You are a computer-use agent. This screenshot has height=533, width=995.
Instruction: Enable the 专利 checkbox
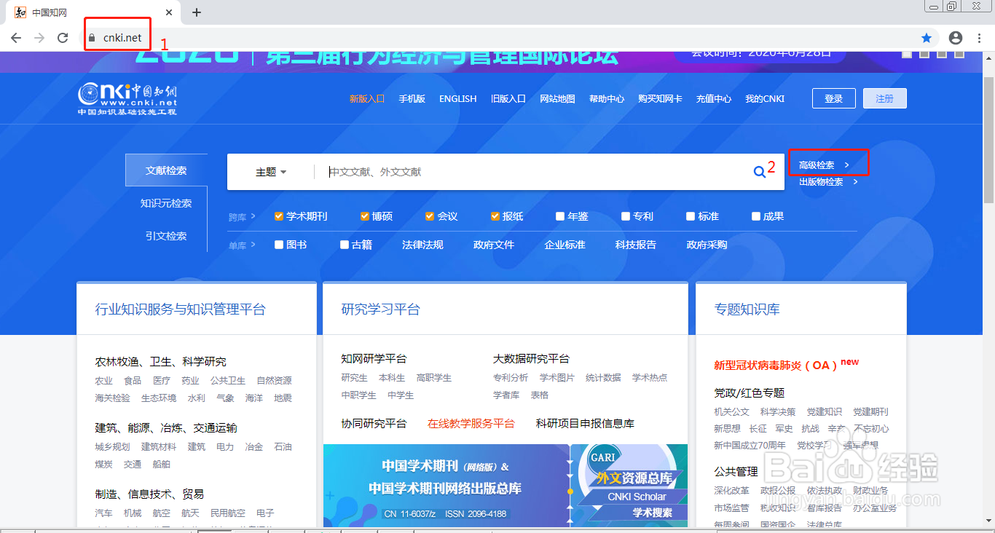click(625, 216)
